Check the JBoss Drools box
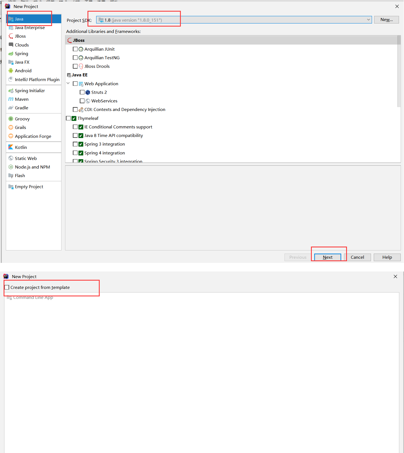Screen dimensions: 404x453 [x=75, y=66]
